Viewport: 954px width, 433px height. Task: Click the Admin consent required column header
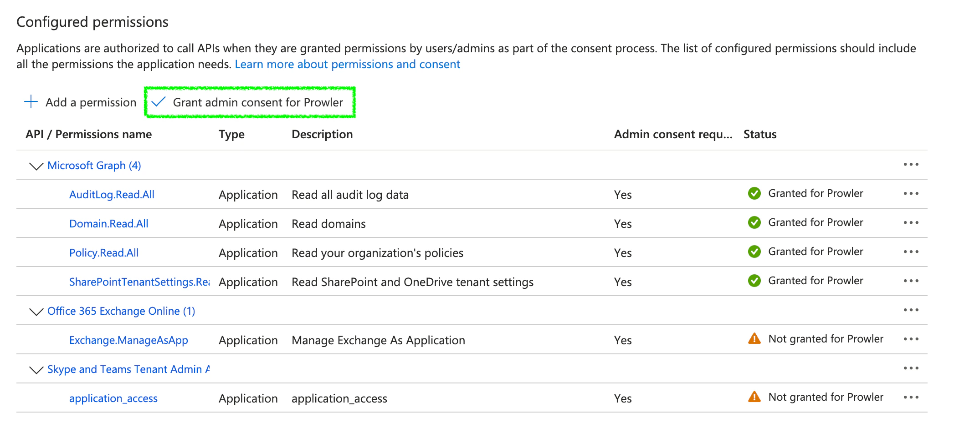tap(673, 134)
